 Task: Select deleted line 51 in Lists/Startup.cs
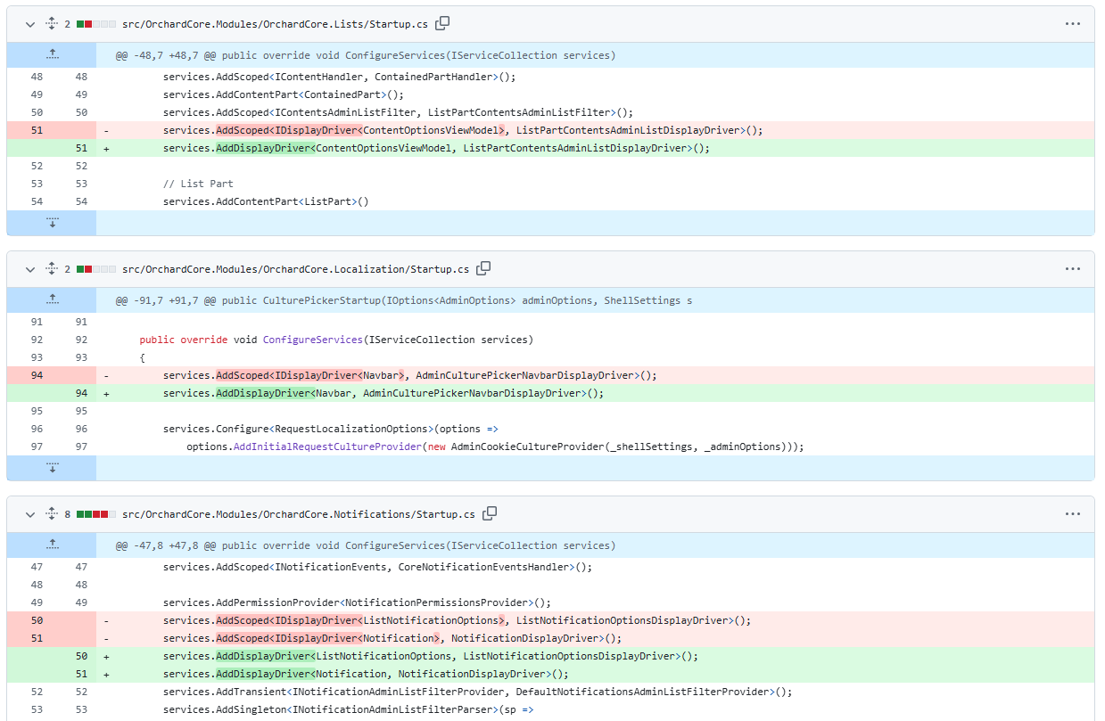37,130
